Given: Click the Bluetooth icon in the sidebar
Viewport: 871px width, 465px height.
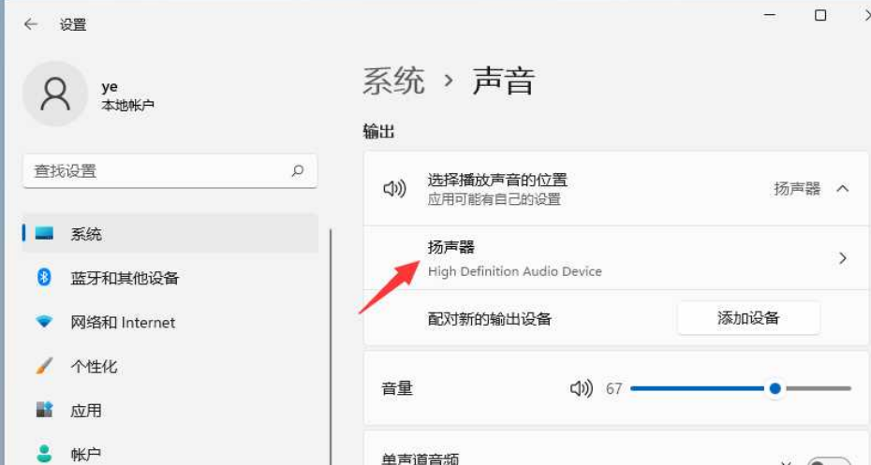Looking at the screenshot, I should (x=44, y=277).
